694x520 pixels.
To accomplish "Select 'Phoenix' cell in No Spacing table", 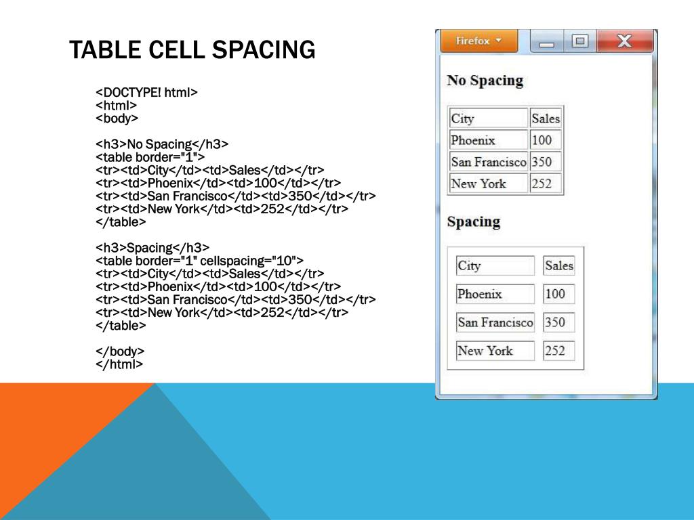I will (x=489, y=139).
